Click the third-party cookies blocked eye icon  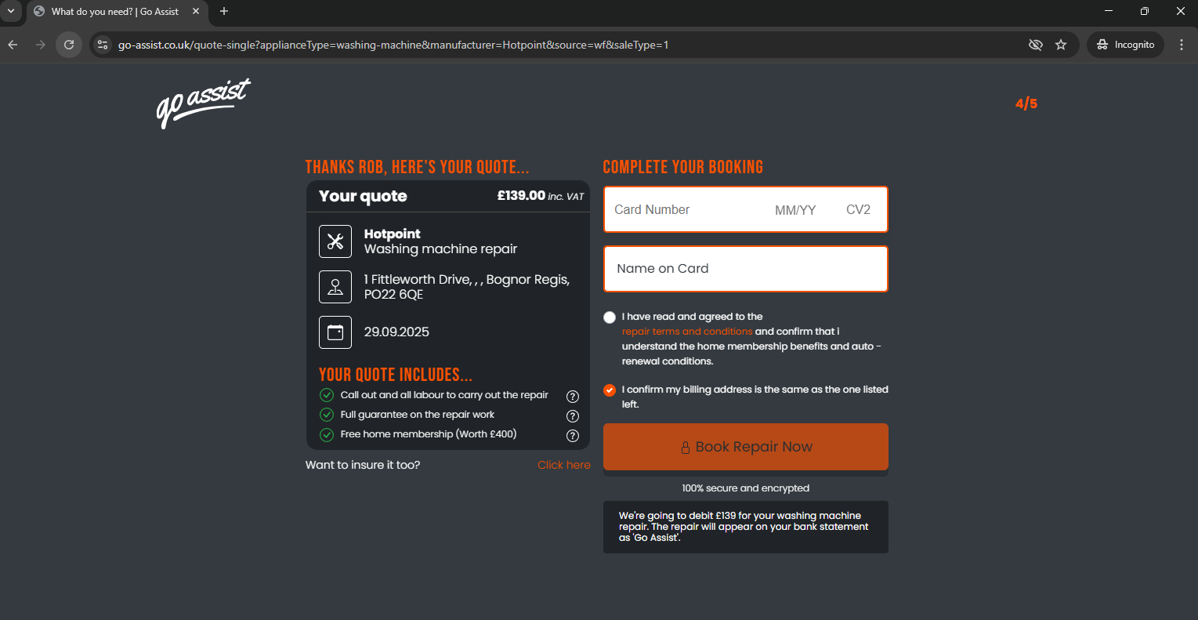(x=1035, y=45)
